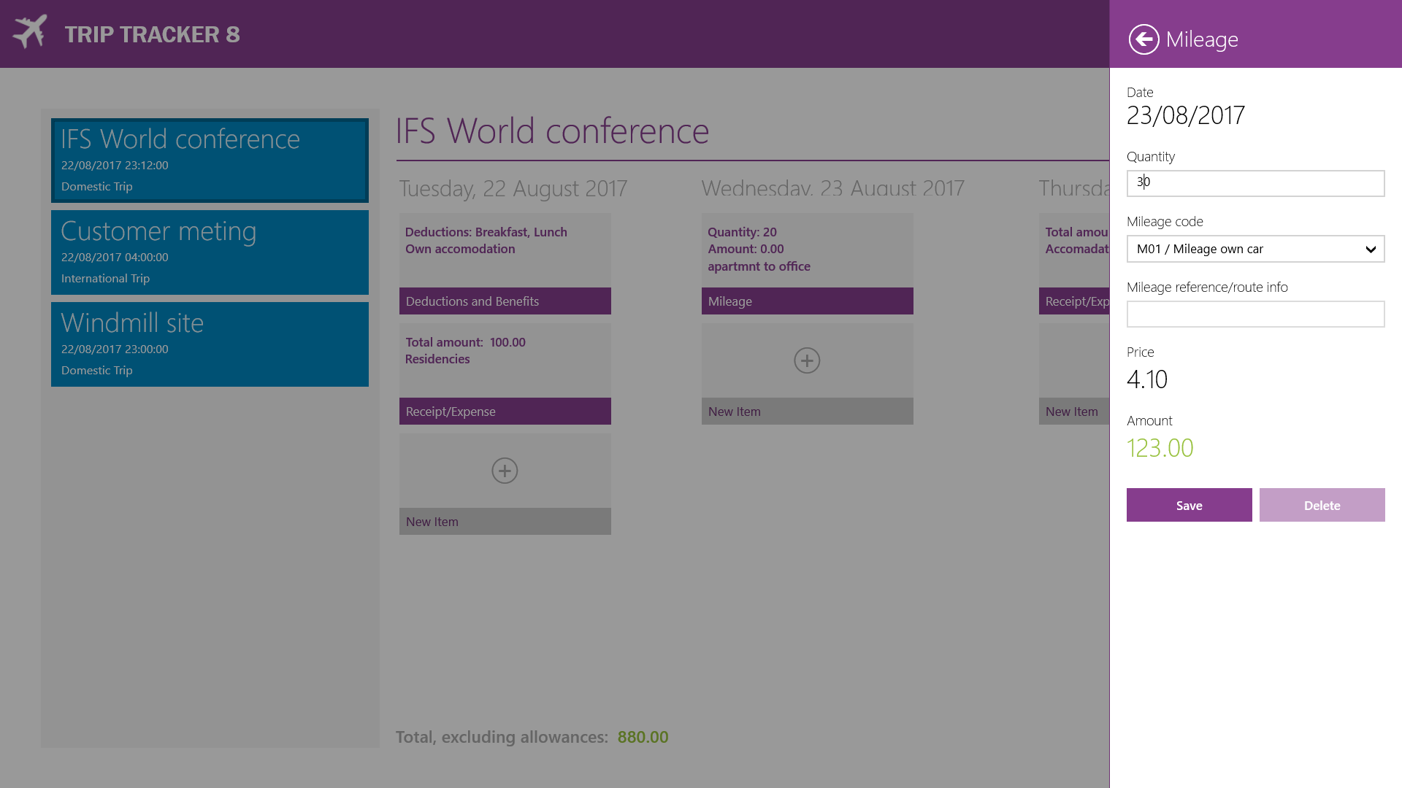Click New Item label under Wednesday
Viewport: 1402px width, 788px height.
(x=735, y=412)
